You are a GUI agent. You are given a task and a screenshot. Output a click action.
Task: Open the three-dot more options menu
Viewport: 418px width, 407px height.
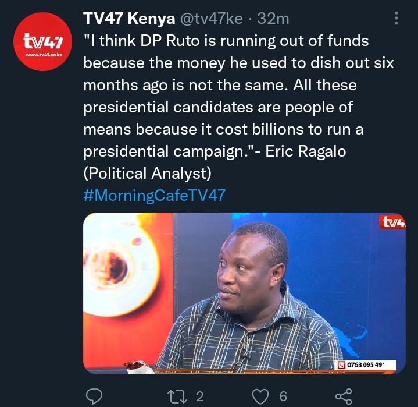396,18
